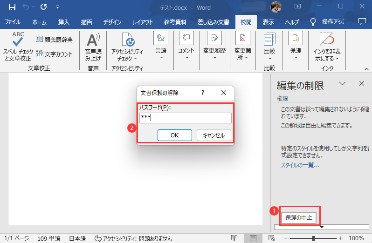The height and width of the screenshot is (243, 372).
Task: Undo the last action
Action: pyautogui.click(x=26, y=7)
